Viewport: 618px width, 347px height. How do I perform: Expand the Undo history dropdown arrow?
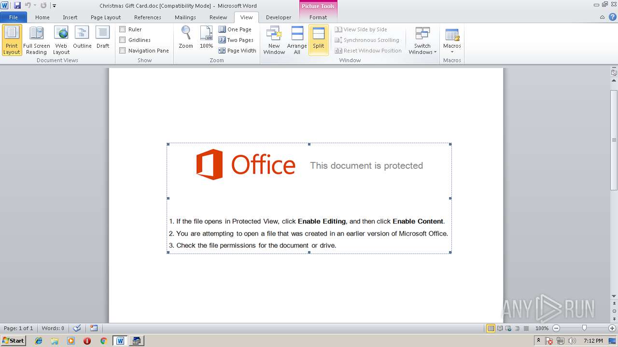pyautogui.click(x=35, y=6)
